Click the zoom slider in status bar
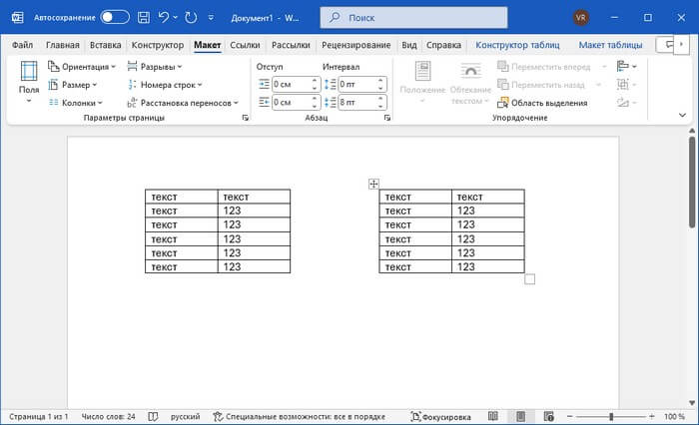 coord(611,416)
